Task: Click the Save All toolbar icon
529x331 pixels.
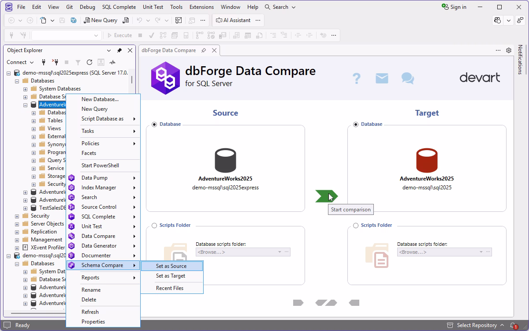Action: [73, 20]
